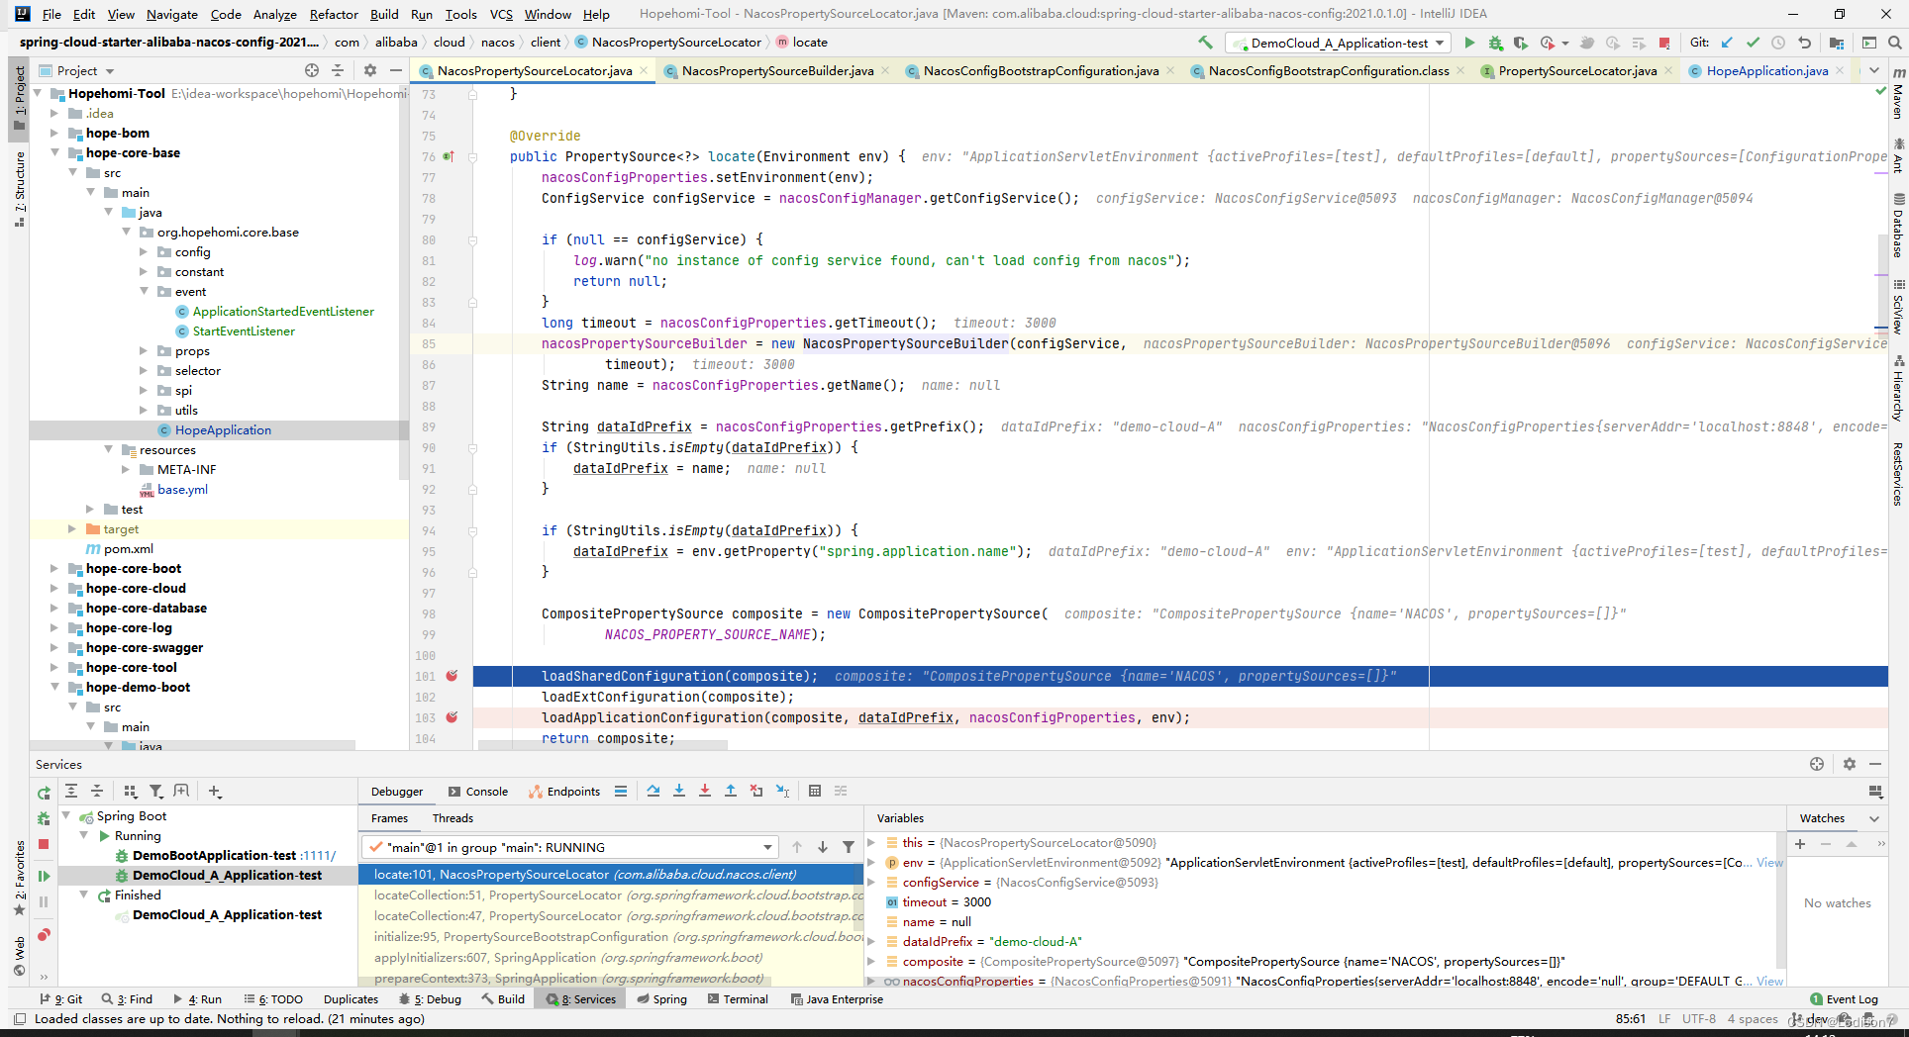Click the Git Rollback undo arrow
This screenshot has width=1909, height=1037.
tap(1804, 43)
